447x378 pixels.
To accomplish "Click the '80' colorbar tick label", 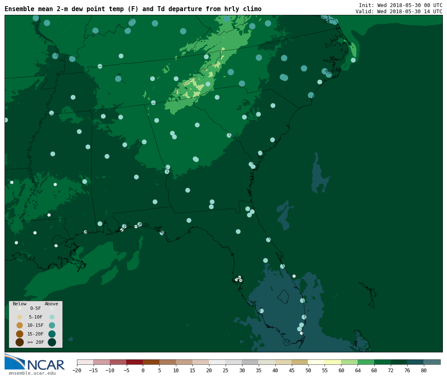I will click(424, 371).
